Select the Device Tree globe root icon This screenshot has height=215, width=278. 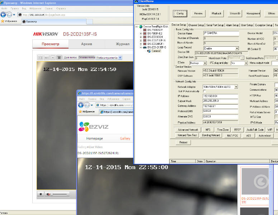[141, 27]
